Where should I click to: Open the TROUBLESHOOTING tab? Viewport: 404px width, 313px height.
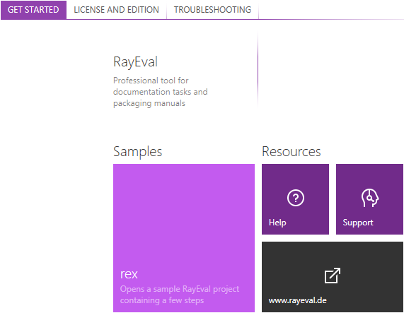[x=212, y=10]
